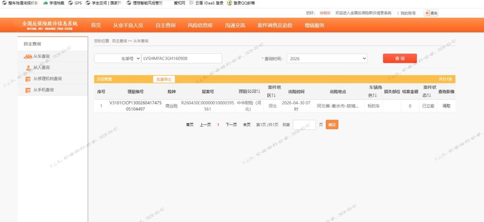Image resolution: width=484 pixels, height=222 pixels.
Task: Click the icon beside 从修理机构查询
Action: point(28,79)
